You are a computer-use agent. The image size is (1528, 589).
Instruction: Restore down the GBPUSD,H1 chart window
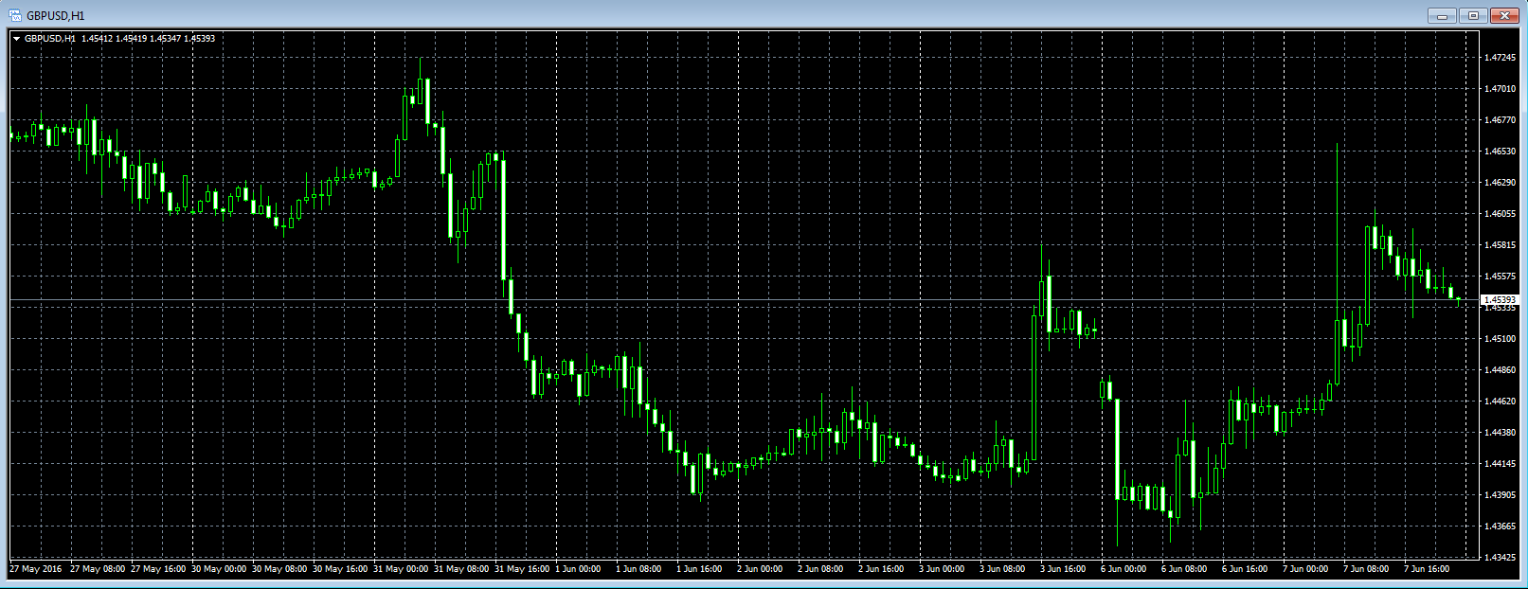pos(1473,15)
